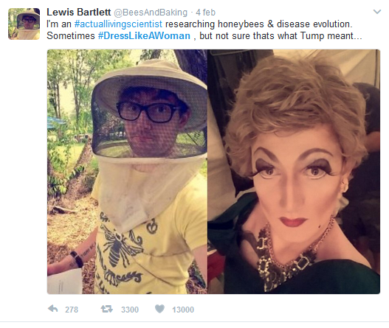The width and height of the screenshot is (389, 328).
Task: Click the Lewis Bartlett display name
Action: (79, 12)
